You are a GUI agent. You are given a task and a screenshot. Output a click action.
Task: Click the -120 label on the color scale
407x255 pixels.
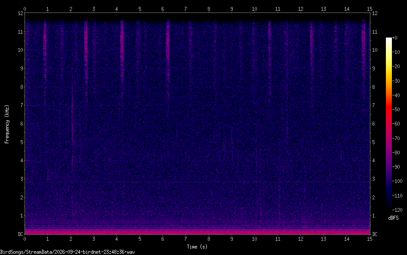pos(397,210)
